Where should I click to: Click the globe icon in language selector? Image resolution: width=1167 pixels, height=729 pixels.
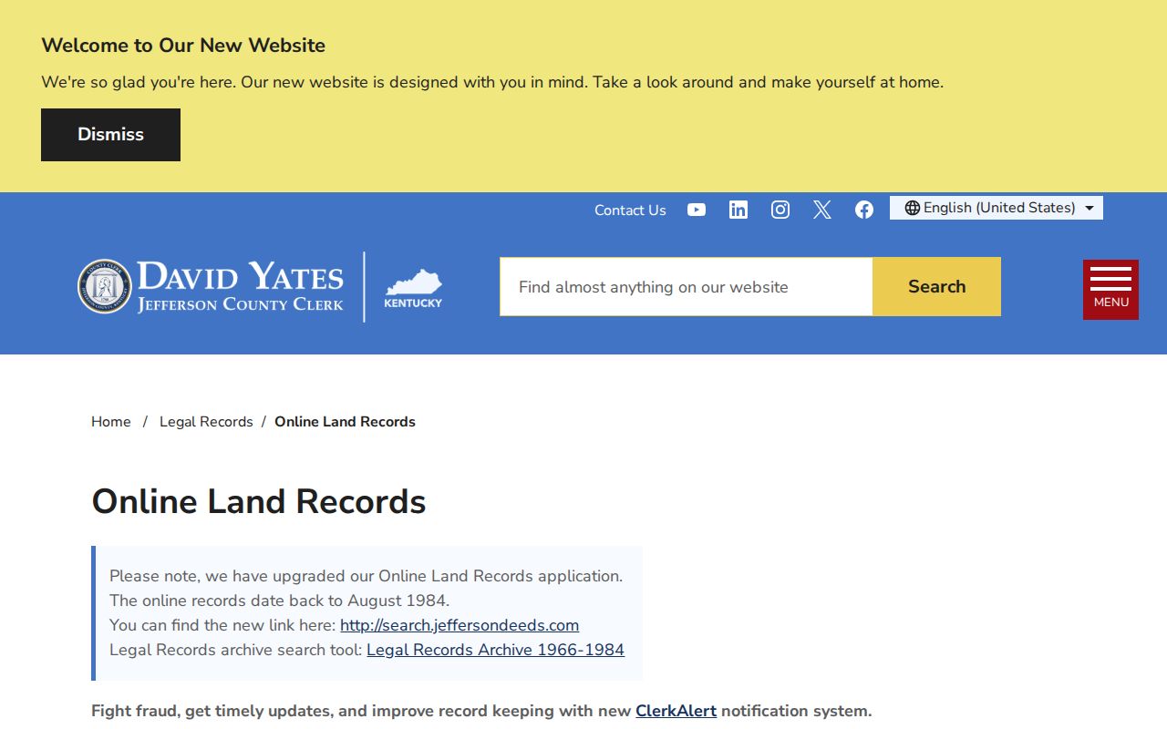click(912, 208)
